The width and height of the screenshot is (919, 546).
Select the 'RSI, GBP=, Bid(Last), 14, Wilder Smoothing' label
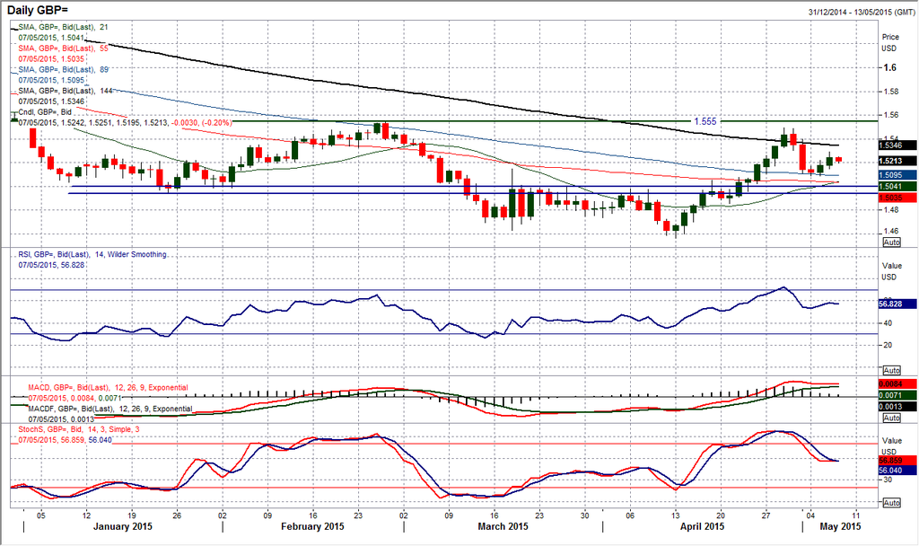[92, 254]
